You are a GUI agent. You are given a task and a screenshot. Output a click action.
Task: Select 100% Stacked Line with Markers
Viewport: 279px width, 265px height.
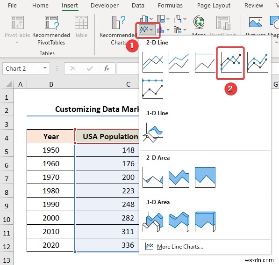click(153, 88)
